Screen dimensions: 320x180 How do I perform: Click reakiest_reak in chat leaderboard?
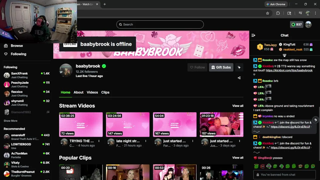point(293,49)
